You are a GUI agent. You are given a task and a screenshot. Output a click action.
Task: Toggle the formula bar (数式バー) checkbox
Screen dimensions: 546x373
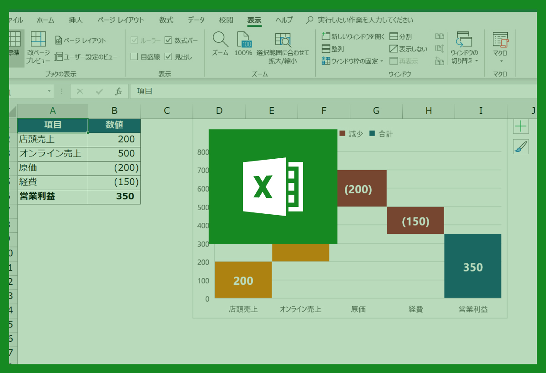(x=168, y=40)
